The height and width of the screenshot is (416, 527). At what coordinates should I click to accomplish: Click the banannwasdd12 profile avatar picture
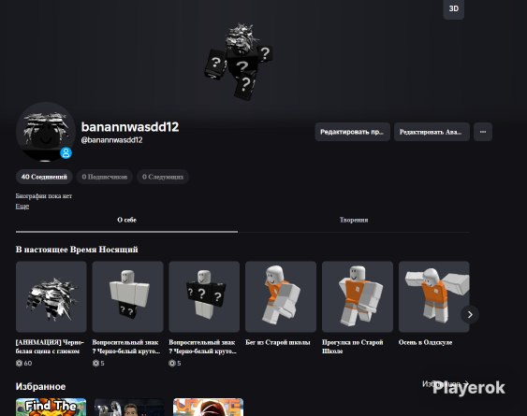(x=45, y=132)
